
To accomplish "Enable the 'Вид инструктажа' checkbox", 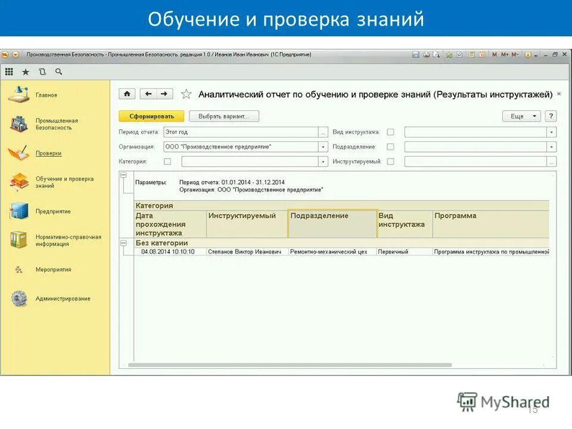I will point(390,130).
